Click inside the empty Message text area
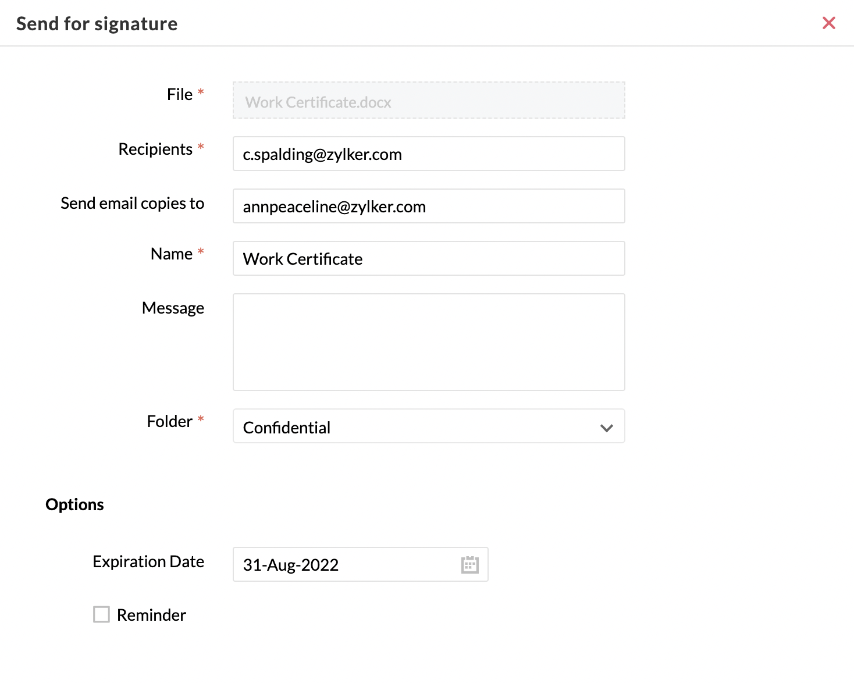The image size is (854, 683). click(x=429, y=342)
